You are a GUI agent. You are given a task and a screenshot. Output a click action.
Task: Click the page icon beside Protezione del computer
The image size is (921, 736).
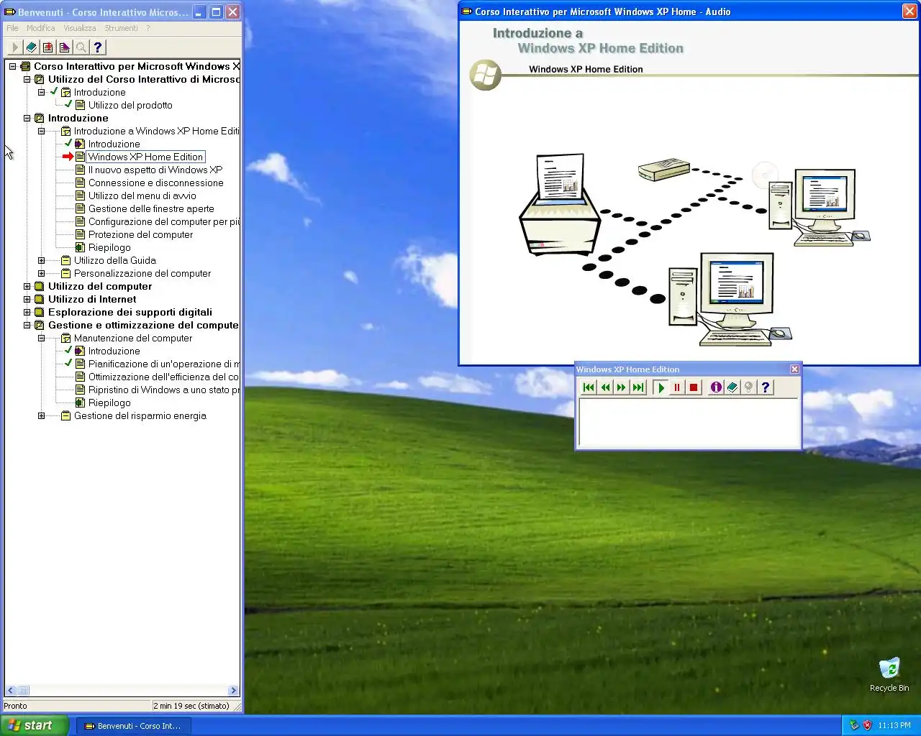(x=81, y=234)
